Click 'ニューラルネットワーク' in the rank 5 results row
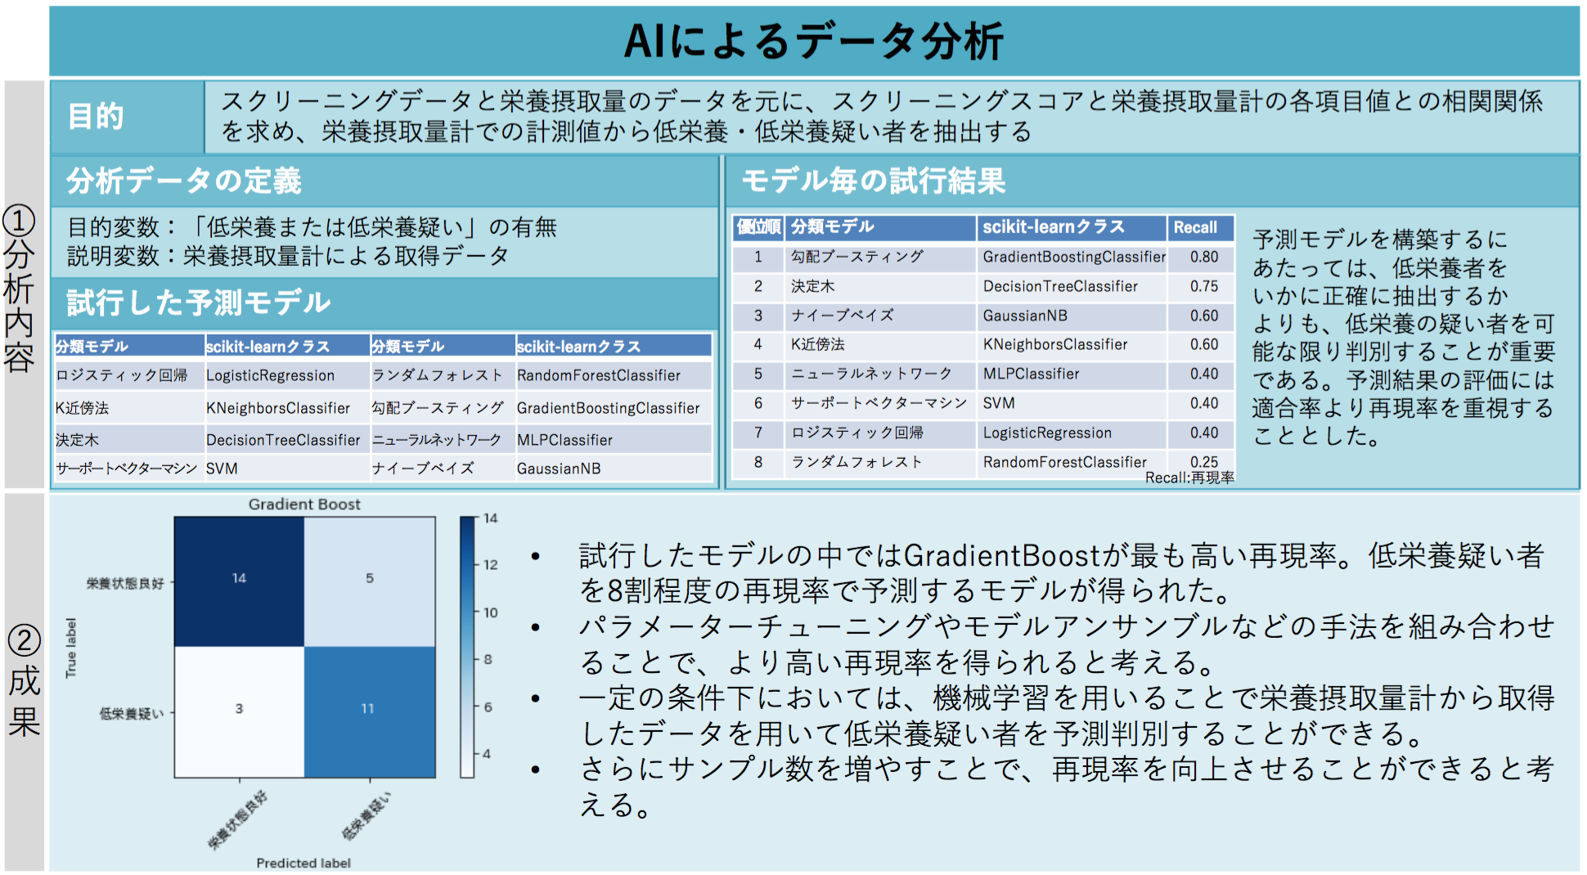 (x=872, y=374)
